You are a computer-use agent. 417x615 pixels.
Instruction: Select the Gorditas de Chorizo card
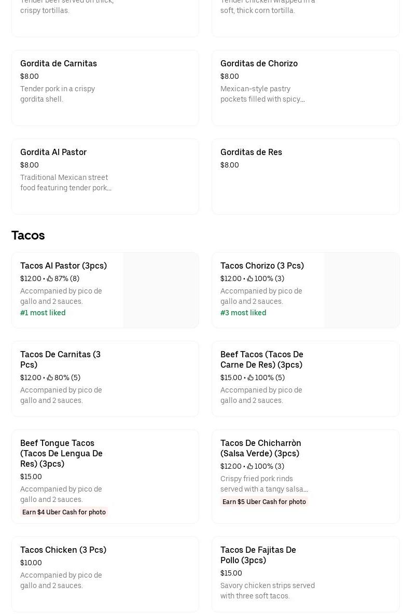point(305,88)
